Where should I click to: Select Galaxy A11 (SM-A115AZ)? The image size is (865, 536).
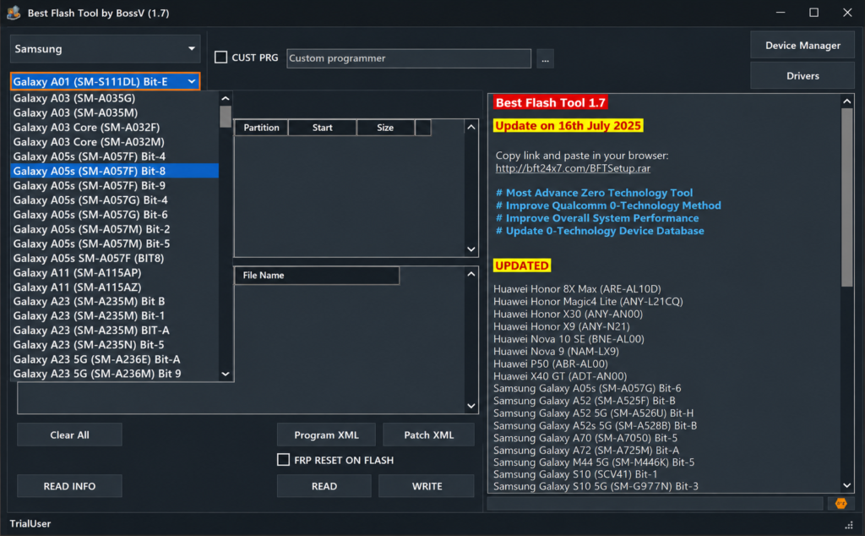pos(115,287)
